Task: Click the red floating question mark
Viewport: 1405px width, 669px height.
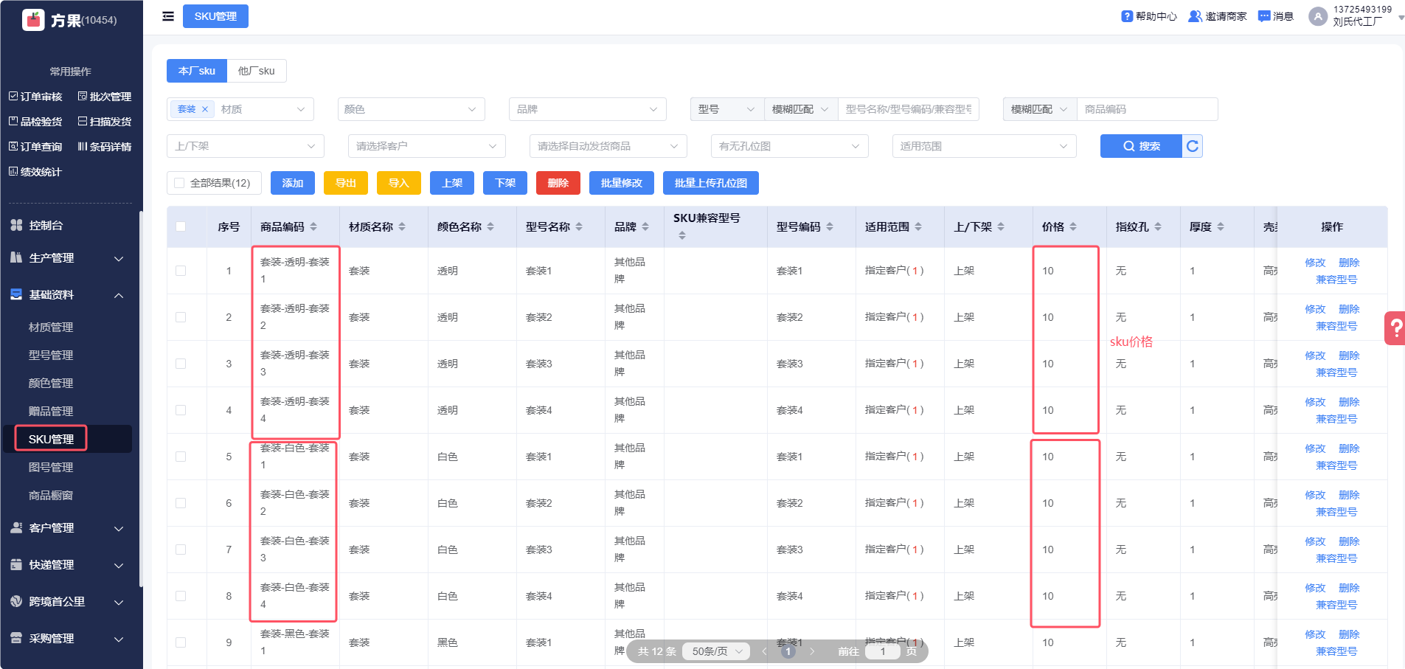Action: (1395, 327)
